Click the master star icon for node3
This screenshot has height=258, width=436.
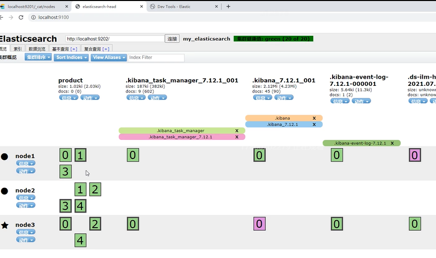pyautogui.click(x=5, y=225)
